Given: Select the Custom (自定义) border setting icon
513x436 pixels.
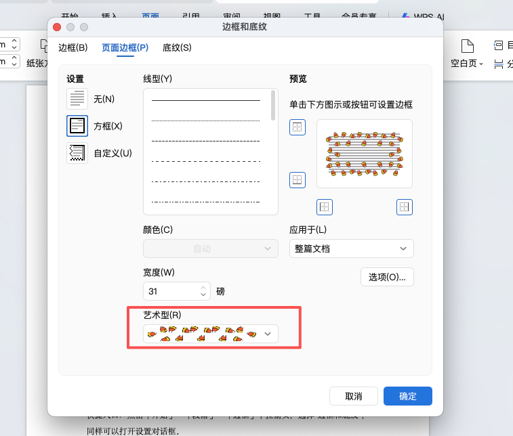Looking at the screenshot, I should point(77,153).
